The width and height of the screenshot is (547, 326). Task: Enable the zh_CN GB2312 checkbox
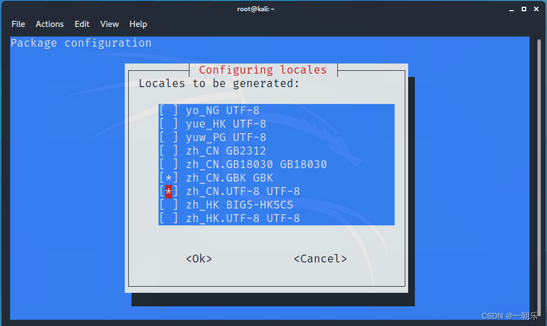pos(169,151)
